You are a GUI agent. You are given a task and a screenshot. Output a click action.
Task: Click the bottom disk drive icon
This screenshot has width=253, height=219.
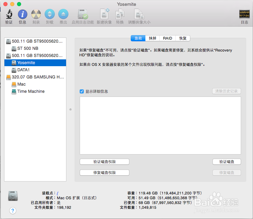click(x=13, y=196)
